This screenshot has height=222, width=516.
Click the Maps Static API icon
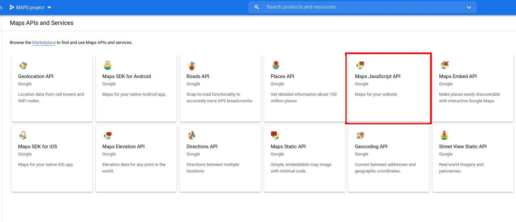[275, 135]
